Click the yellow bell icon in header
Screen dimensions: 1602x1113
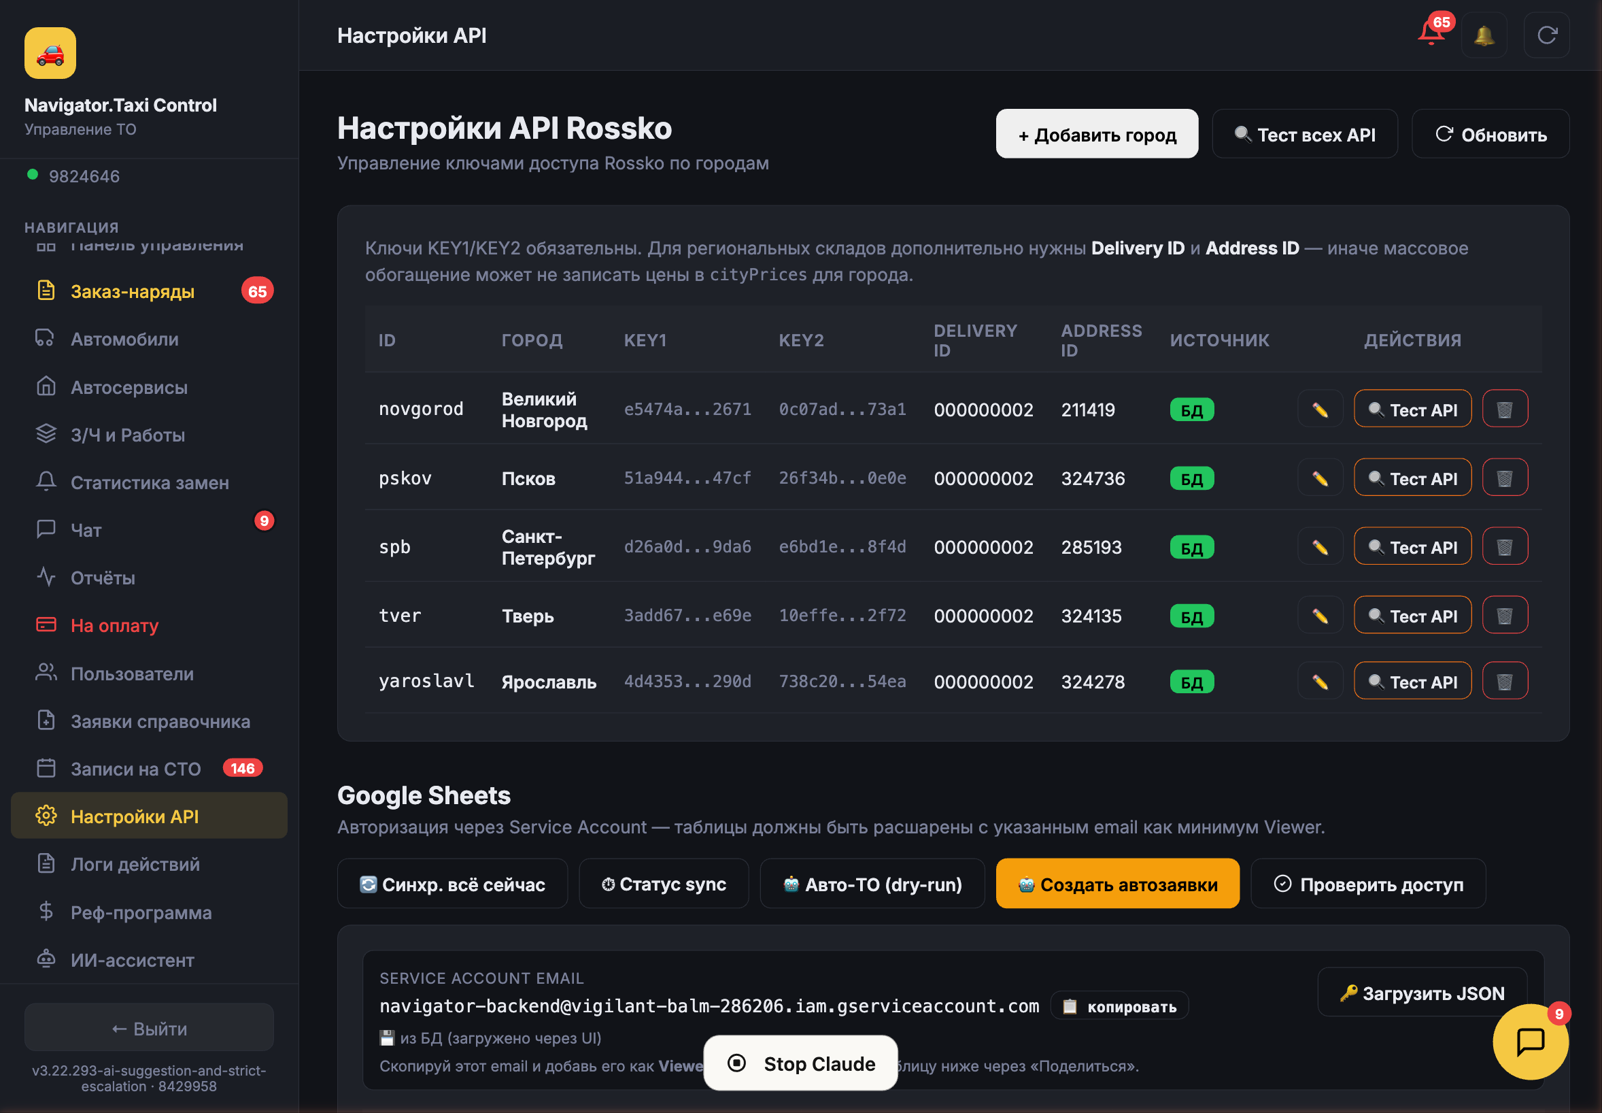pos(1484,35)
